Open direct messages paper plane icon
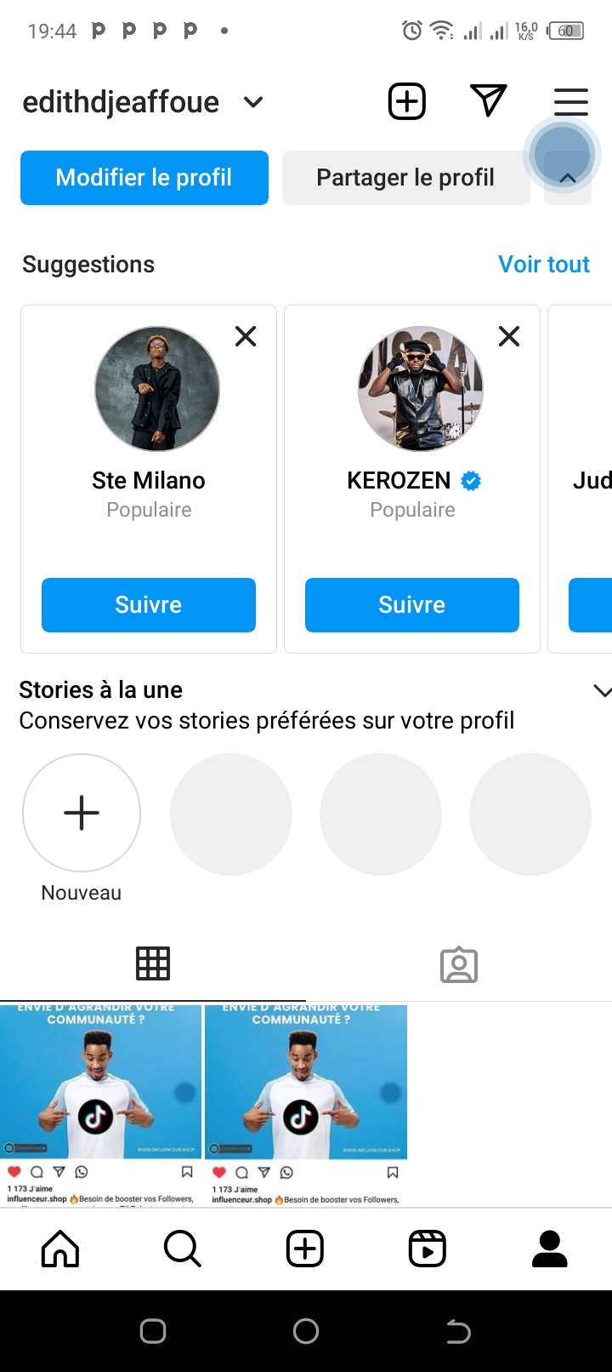Image resolution: width=612 pixels, height=1372 pixels. tap(489, 101)
